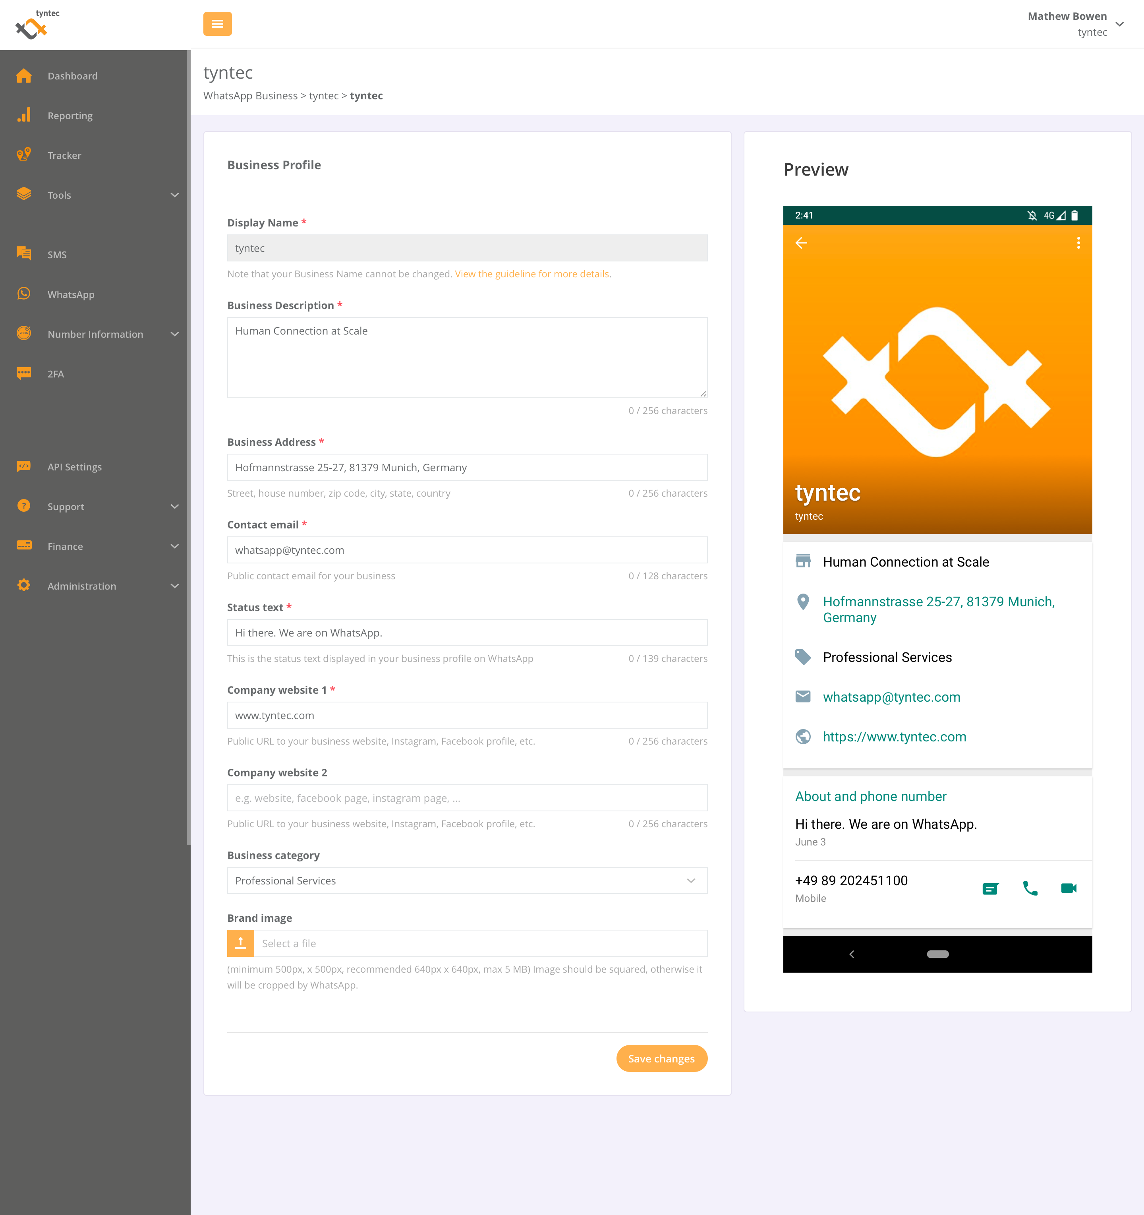Image resolution: width=1144 pixels, height=1215 pixels.
Task: Click WhatsApp Business in the breadcrumb
Action: click(x=251, y=95)
